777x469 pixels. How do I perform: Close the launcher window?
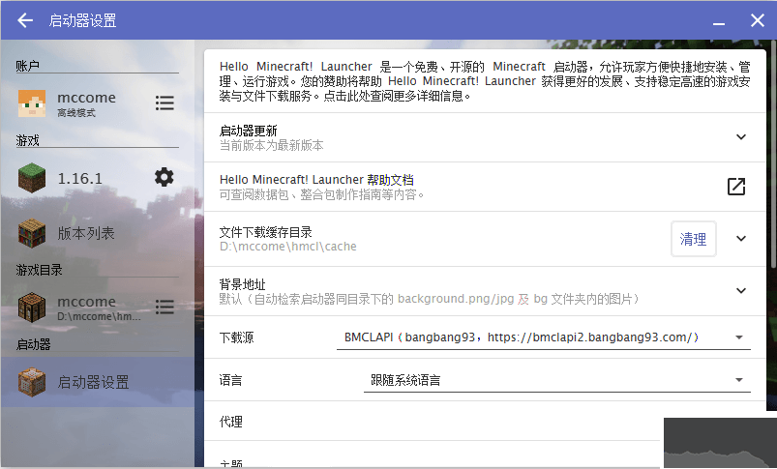coord(758,20)
